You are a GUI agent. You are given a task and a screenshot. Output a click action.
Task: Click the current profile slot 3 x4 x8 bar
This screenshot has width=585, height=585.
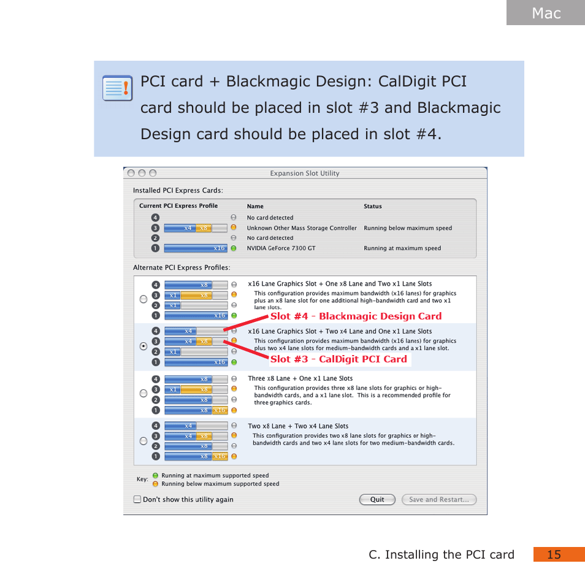(x=196, y=228)
